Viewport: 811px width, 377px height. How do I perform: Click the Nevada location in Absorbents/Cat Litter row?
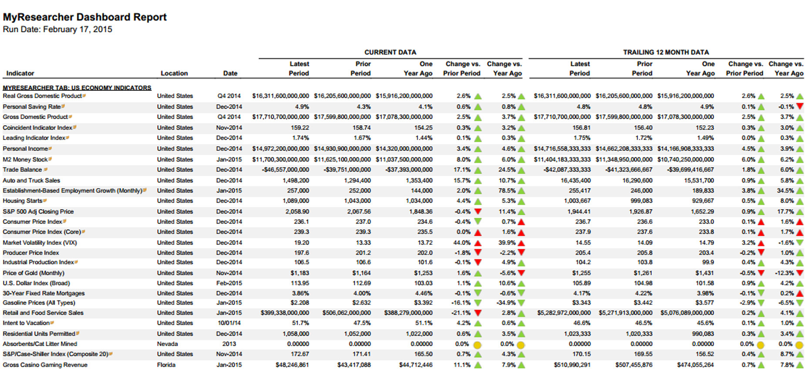point(167,344)
